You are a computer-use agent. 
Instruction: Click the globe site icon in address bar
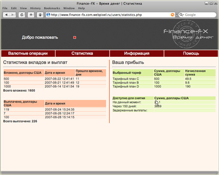pyautogui.click(x=48, y=15)
